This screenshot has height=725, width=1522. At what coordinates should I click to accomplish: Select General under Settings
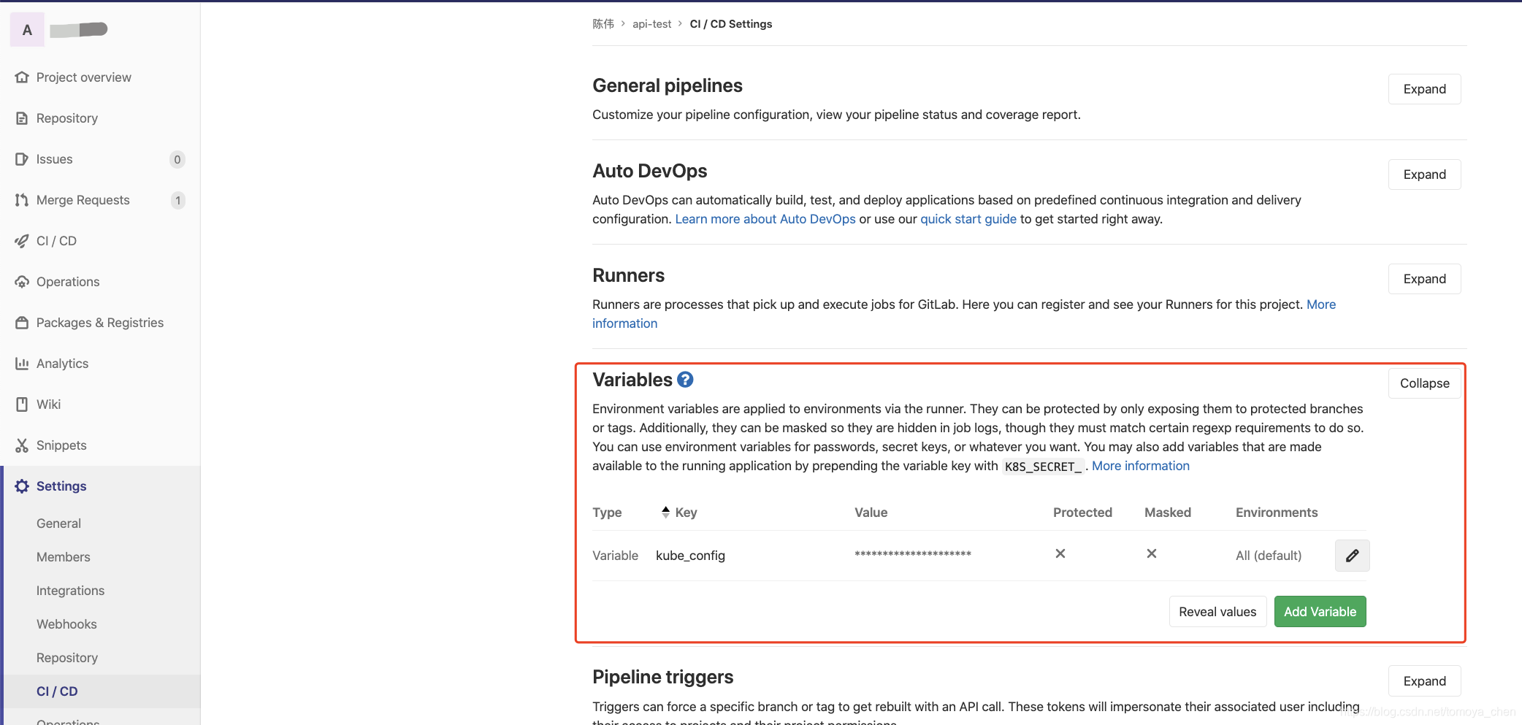tap(59, 523)
